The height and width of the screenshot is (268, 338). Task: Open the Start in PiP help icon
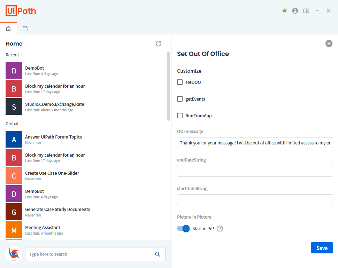tap(220, 228)
